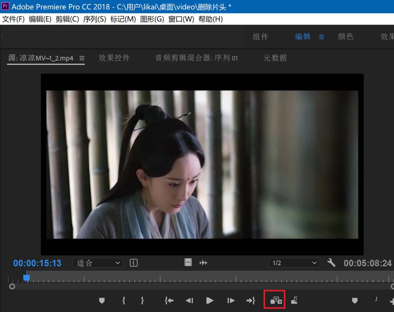Image resolution: width=394 pixels, height=312 pixels.
Task: Click the source time ruler track
Action: (201, 277)
